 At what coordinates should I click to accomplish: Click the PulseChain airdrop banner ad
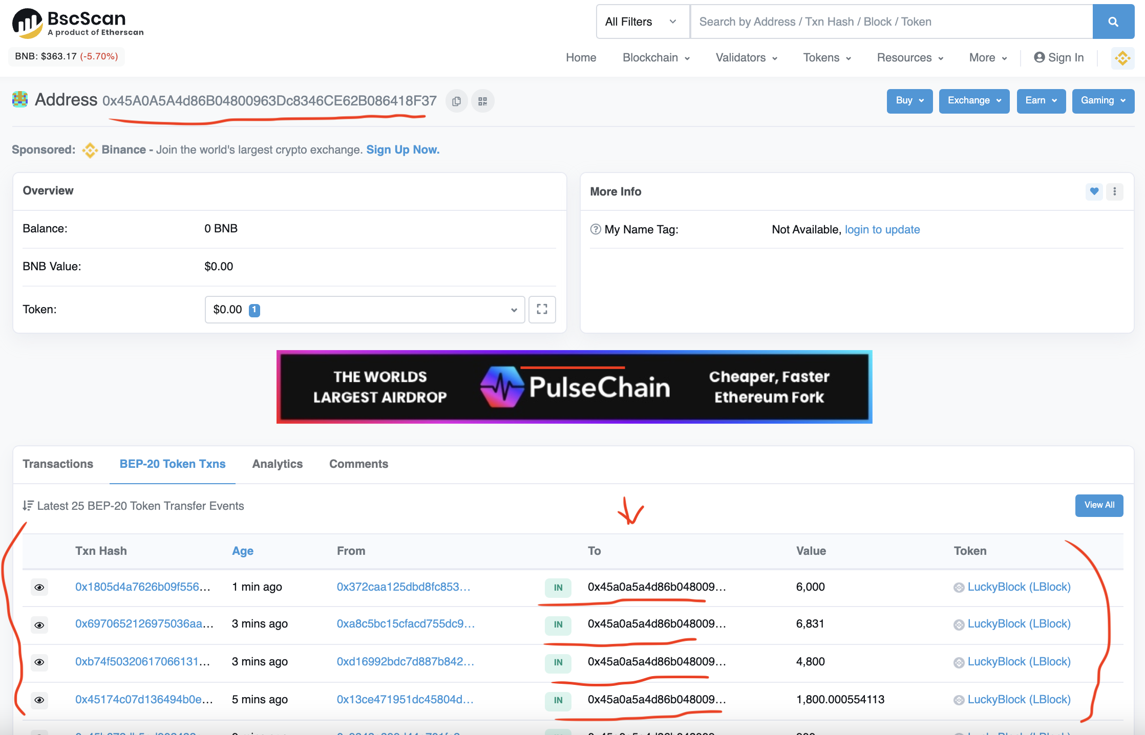coord(575,387)
